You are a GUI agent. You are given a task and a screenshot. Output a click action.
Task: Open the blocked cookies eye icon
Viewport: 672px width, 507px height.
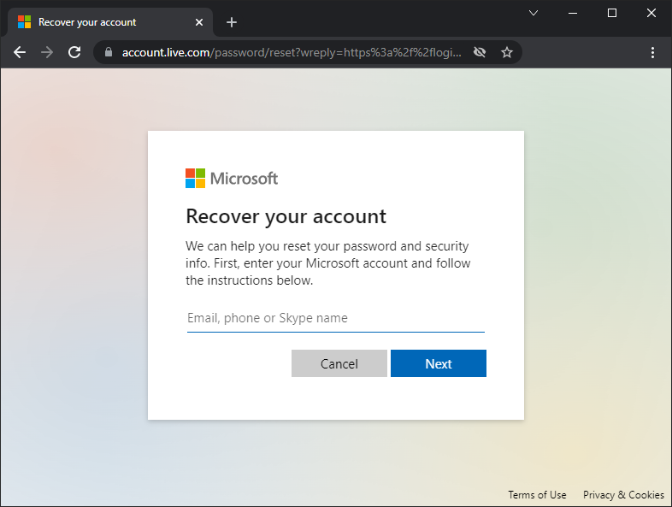pos(480,52)
